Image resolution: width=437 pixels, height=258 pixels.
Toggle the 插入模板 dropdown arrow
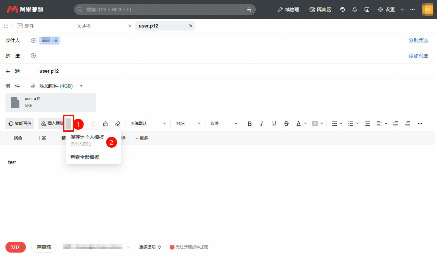point(69,124)
